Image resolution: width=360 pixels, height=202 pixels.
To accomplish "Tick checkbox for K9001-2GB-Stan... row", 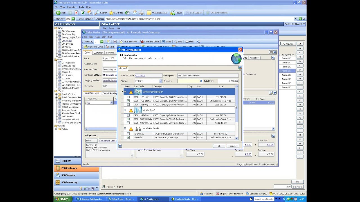I will tap(128, 115).
